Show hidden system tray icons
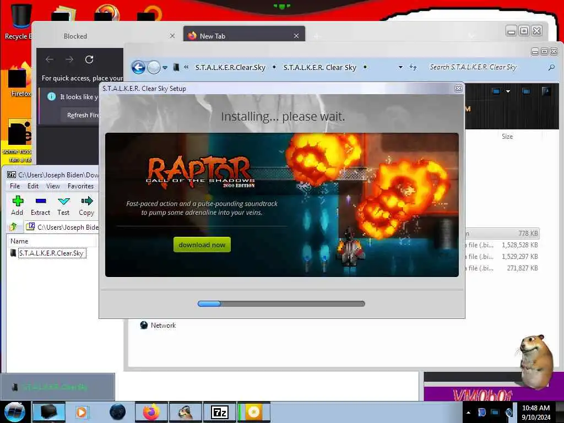 click(468, 413)
